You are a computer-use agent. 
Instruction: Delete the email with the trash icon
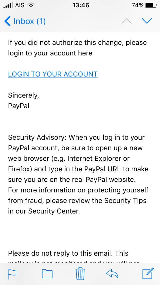[x=80, y=274]
